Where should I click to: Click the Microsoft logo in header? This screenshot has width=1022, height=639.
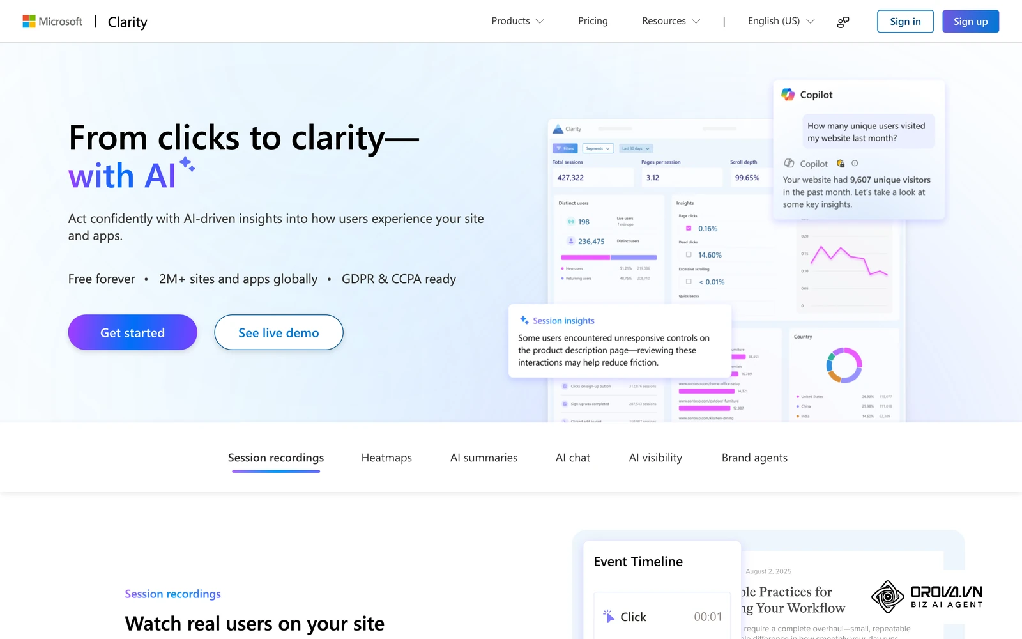pos(52,22)
